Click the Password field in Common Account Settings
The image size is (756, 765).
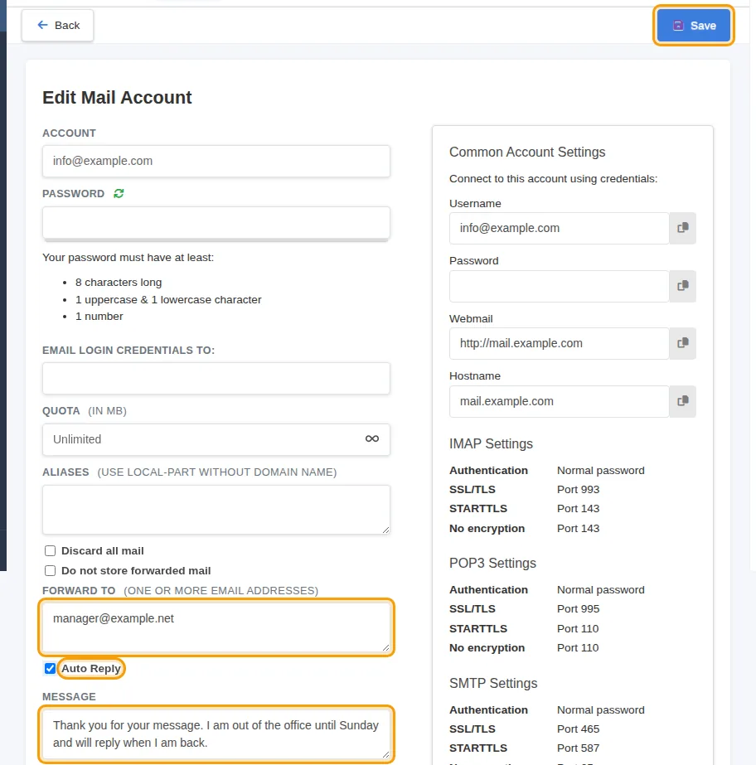(559, 286)
